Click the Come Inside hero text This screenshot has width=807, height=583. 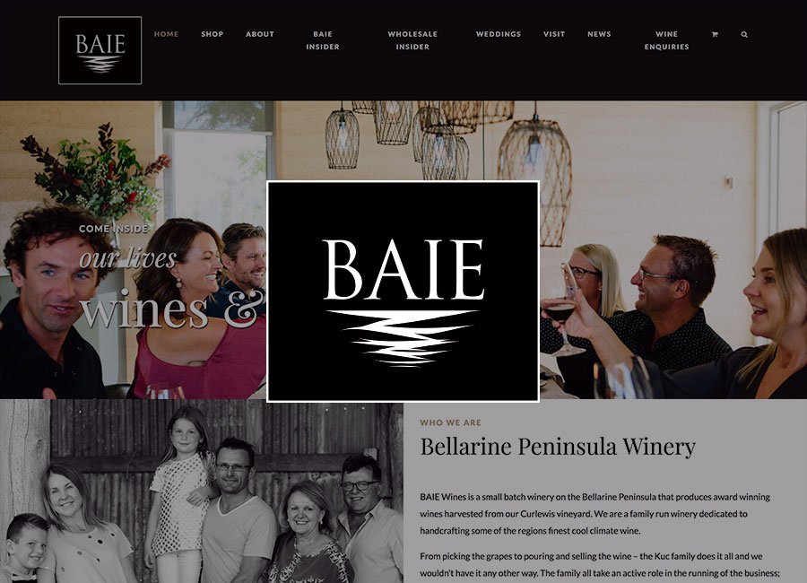coord(113,229)
